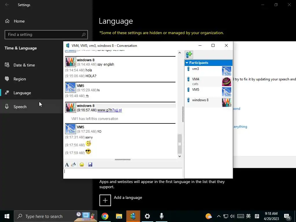Click the conversation window title icon
The height and width of the screenshot is (222, 296).
[x=68, y=45]
